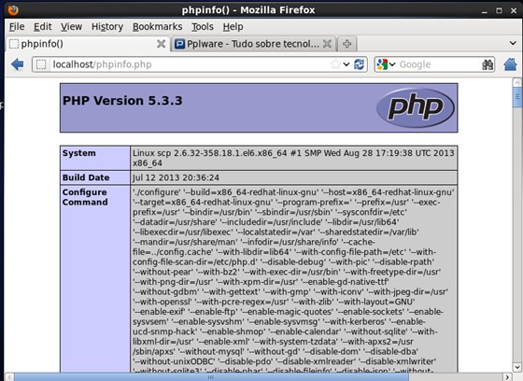Open the list all tabs dropdown
This screenshot has height=381, width=523.
click(513, 43)
